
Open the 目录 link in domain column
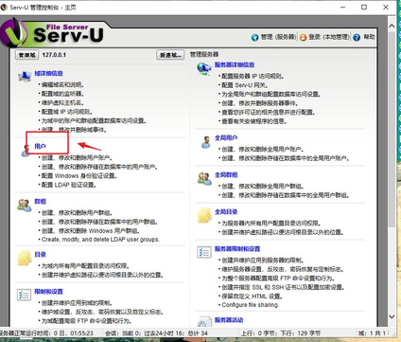point(41,255)
